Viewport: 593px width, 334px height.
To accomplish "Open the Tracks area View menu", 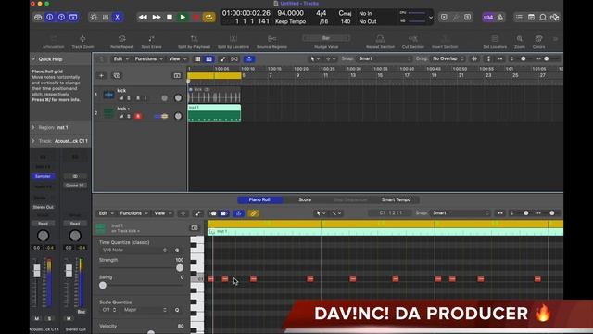I will click(x=177, y=59).
